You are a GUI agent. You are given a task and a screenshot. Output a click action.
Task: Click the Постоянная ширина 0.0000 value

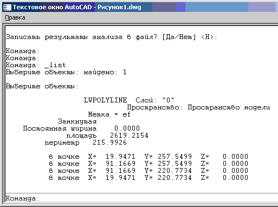[127, 128]
